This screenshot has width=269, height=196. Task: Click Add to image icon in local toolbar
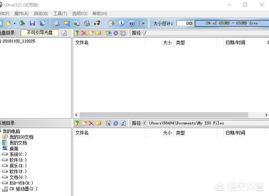tap(108, 123)
